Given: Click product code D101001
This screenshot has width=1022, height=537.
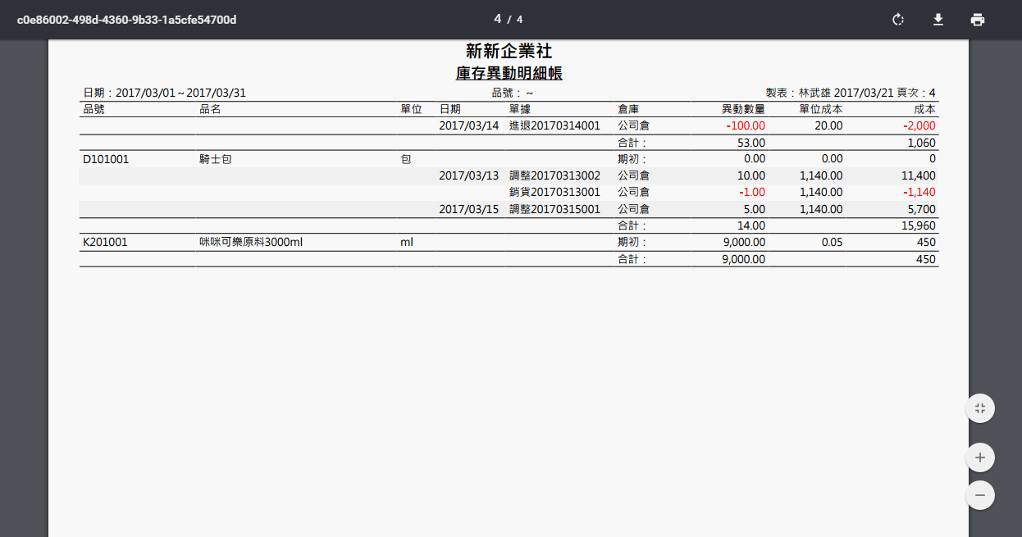Looking at the screenshot, I should 106,159.
